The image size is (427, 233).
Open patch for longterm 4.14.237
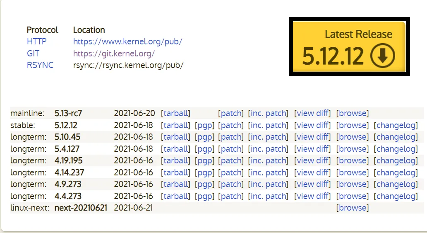[231, 172]
